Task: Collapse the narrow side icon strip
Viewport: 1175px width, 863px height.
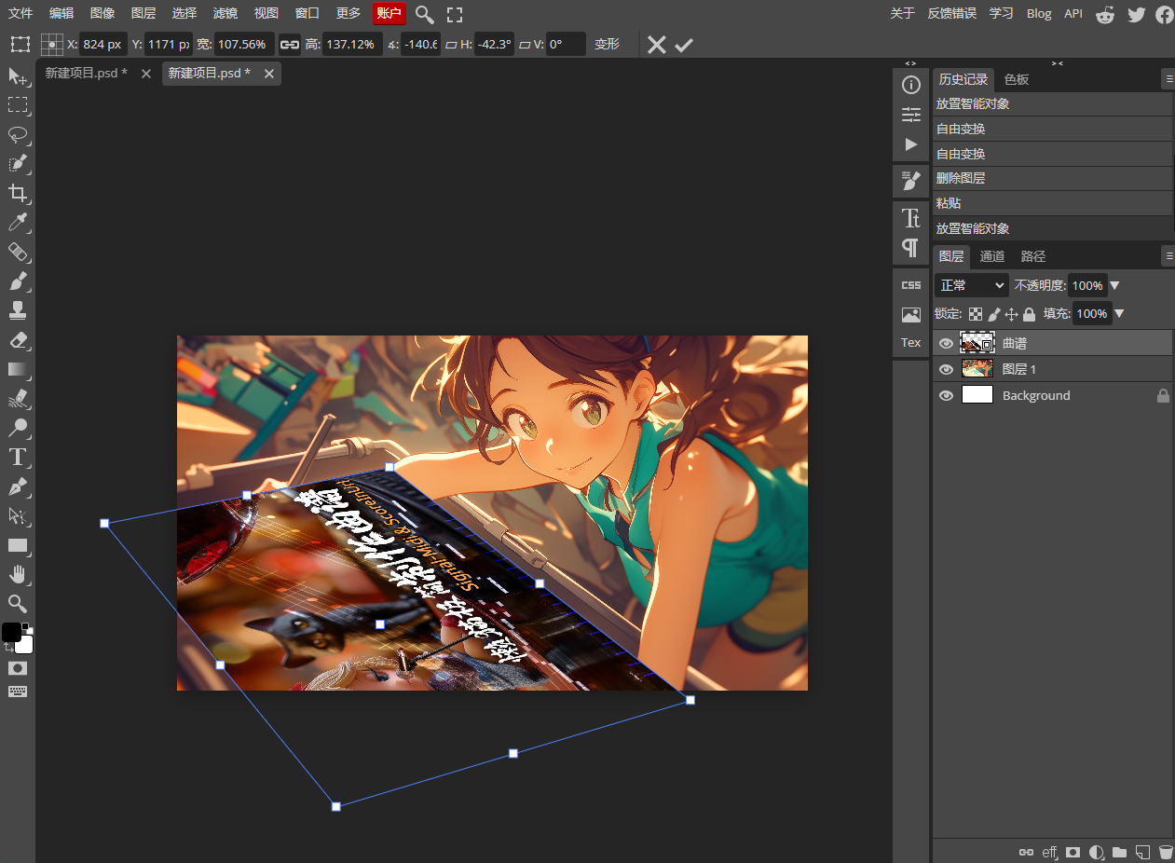Action: coord(910,63)
